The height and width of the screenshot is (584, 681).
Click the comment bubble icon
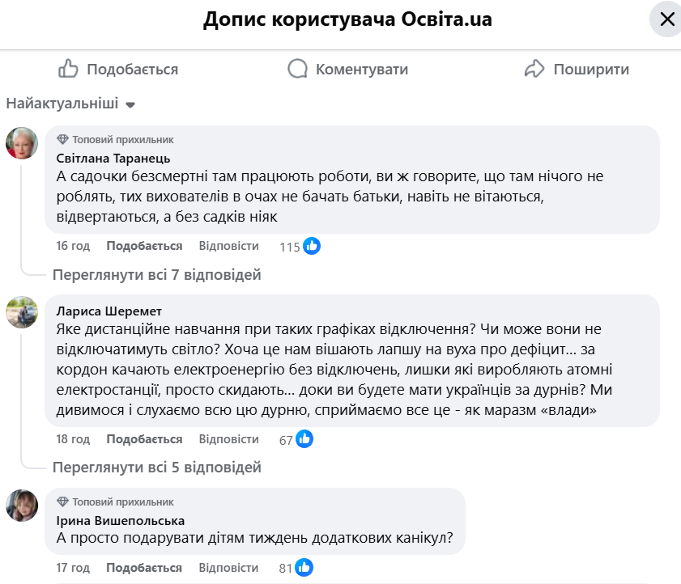click(298, 69)
